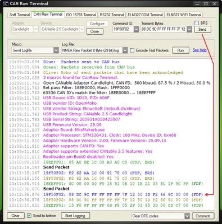
Task: Click line '2 macros found for CanRaw Terminal'
Action: pyautogui.click(x=80, y=77)
